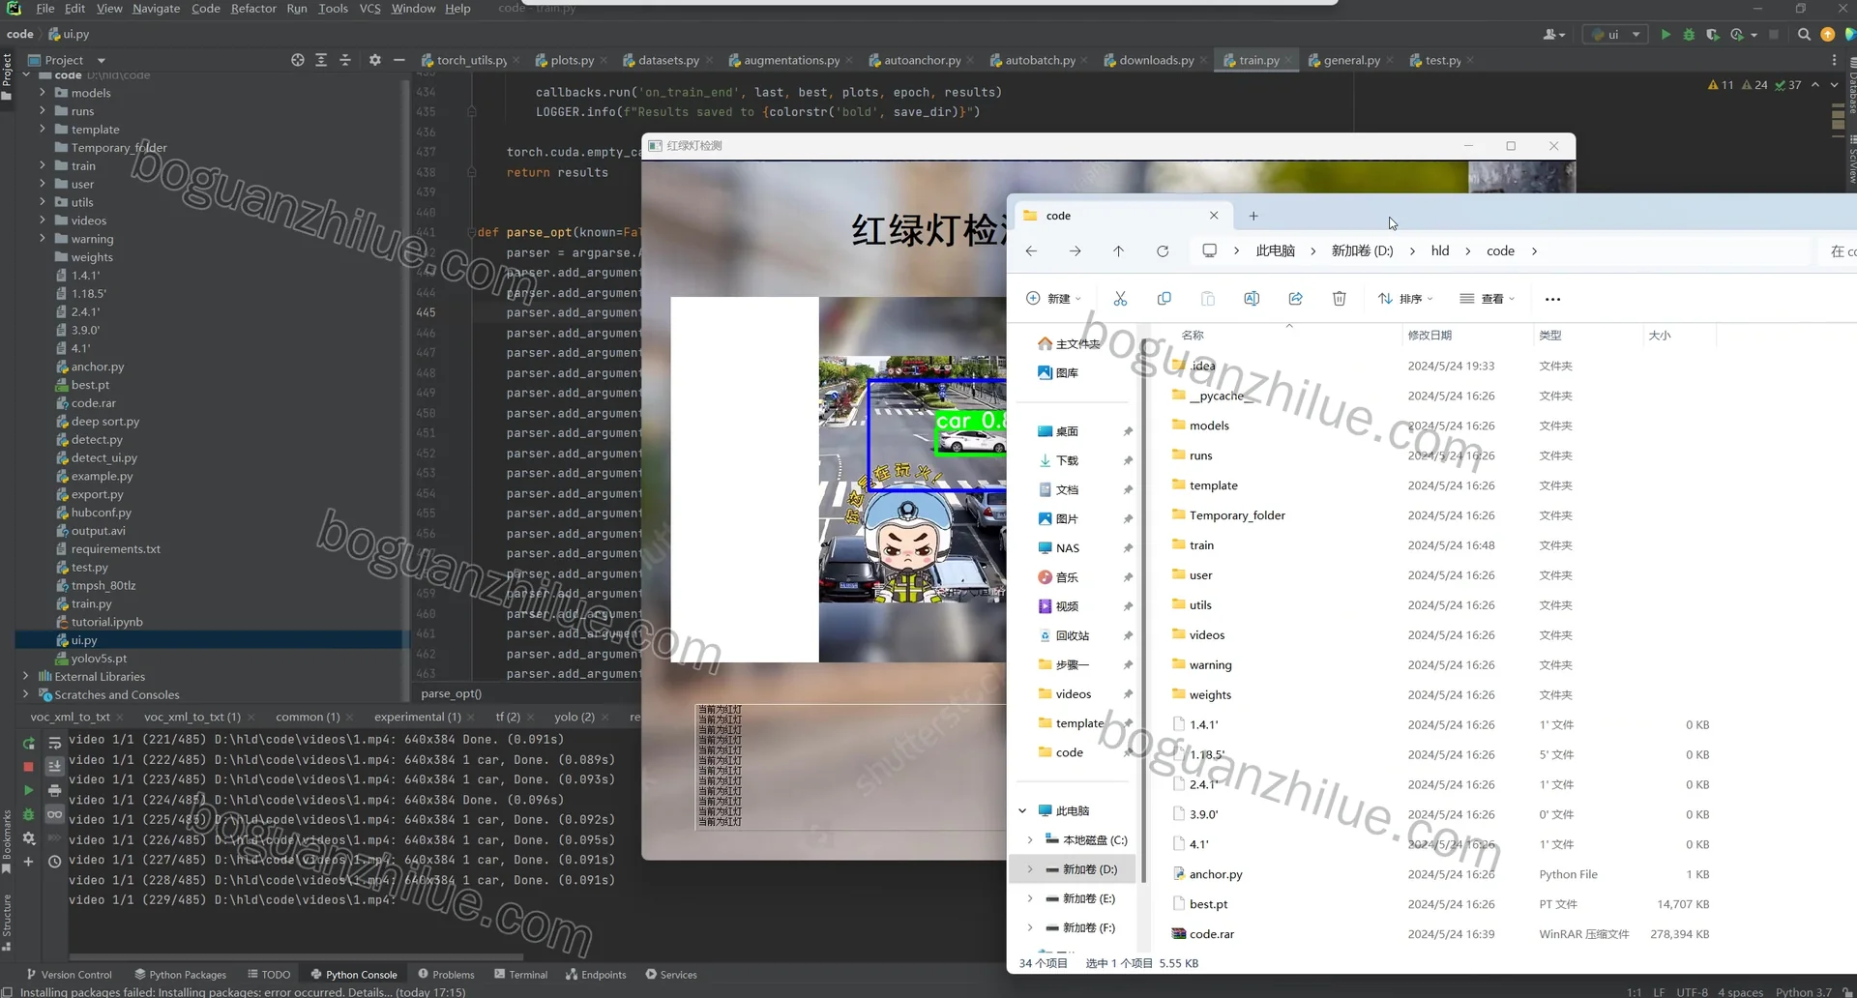The height and width of the screenshot is (998, 1857).
Task: Open the Version Control tool window
Action: (x=69, y=974)
